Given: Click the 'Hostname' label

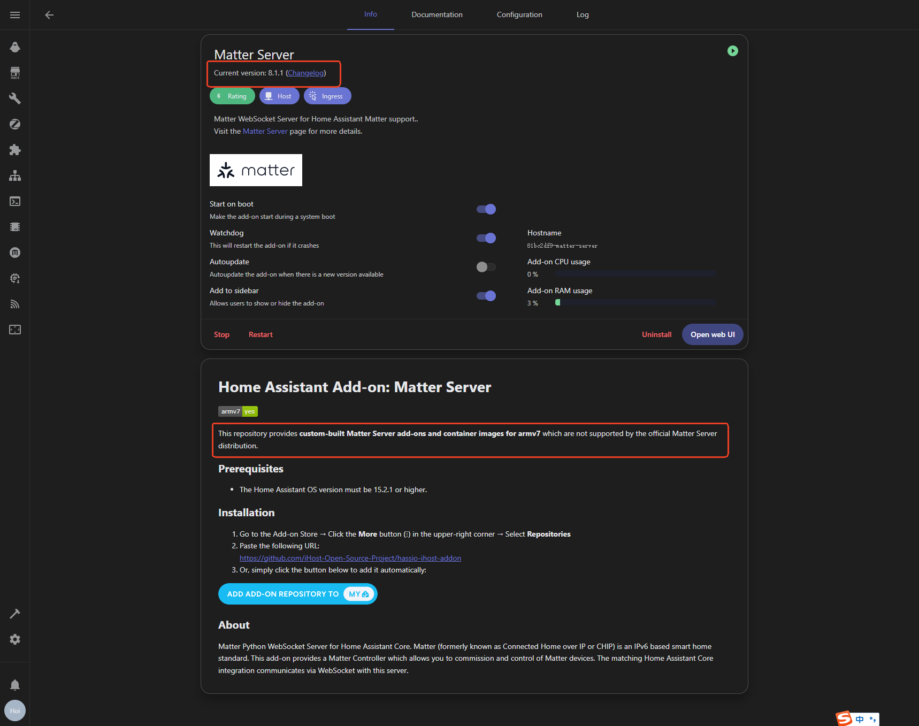Looking at the screenshot, I should pyautogui.click(x=545, y=233).
